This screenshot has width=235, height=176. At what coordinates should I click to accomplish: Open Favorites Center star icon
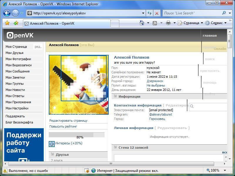click(x=7, y=23)
